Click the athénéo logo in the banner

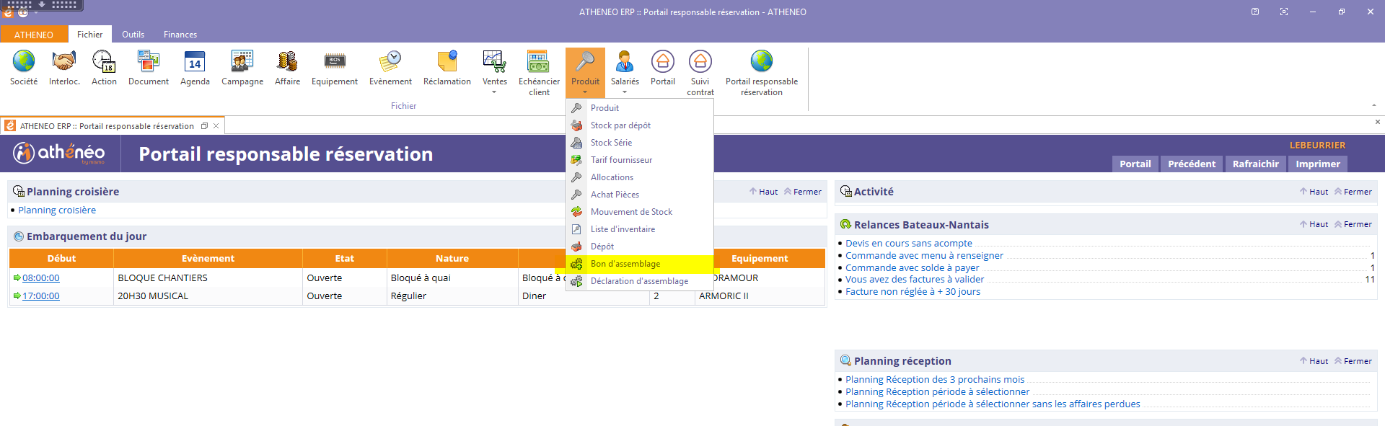pyautogui.click(x=59, y=153)
